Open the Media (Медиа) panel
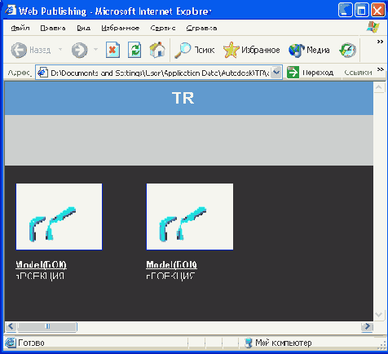The width and height of the screenshot is (388, 354). tap(309, 50)
